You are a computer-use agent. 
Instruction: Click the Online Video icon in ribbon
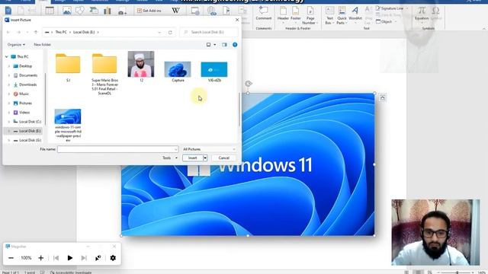click(x=195, y=11)
